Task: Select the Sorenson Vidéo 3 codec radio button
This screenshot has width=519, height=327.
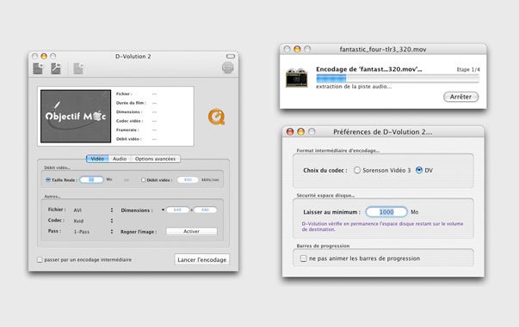Action: click(357, 170)
